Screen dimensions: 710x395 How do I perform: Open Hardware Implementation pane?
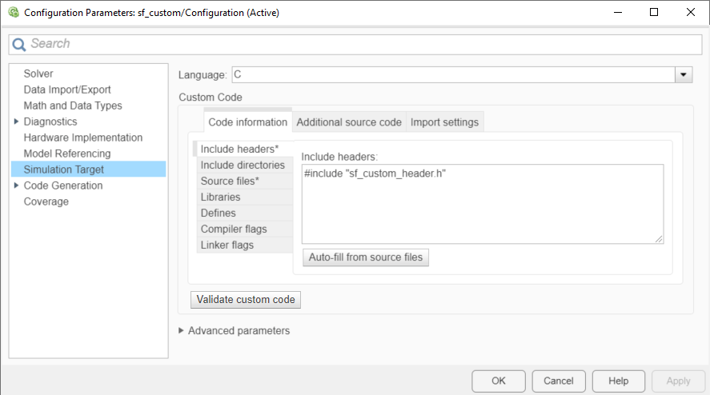(83, 138)
